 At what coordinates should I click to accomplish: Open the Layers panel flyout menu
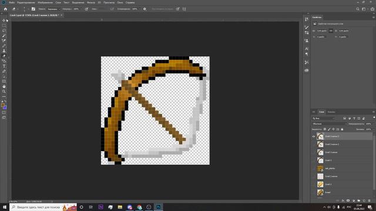coord(374,112)
